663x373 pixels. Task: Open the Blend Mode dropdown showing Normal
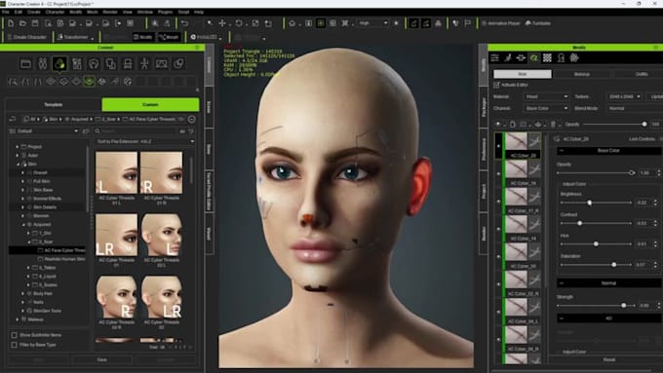pyautogui.click(x=635, y=108)
